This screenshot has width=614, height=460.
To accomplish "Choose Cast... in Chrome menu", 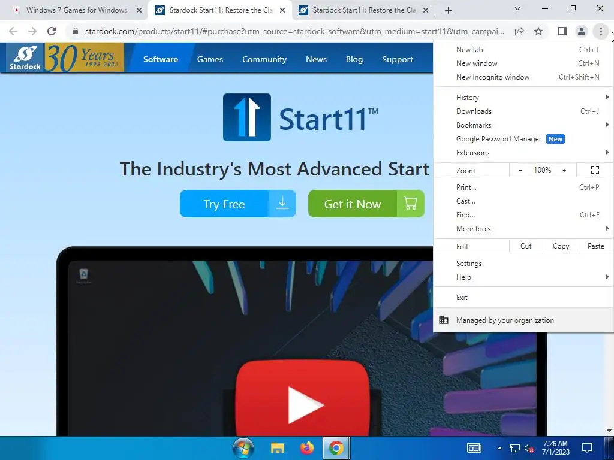I will pos(523,201).
